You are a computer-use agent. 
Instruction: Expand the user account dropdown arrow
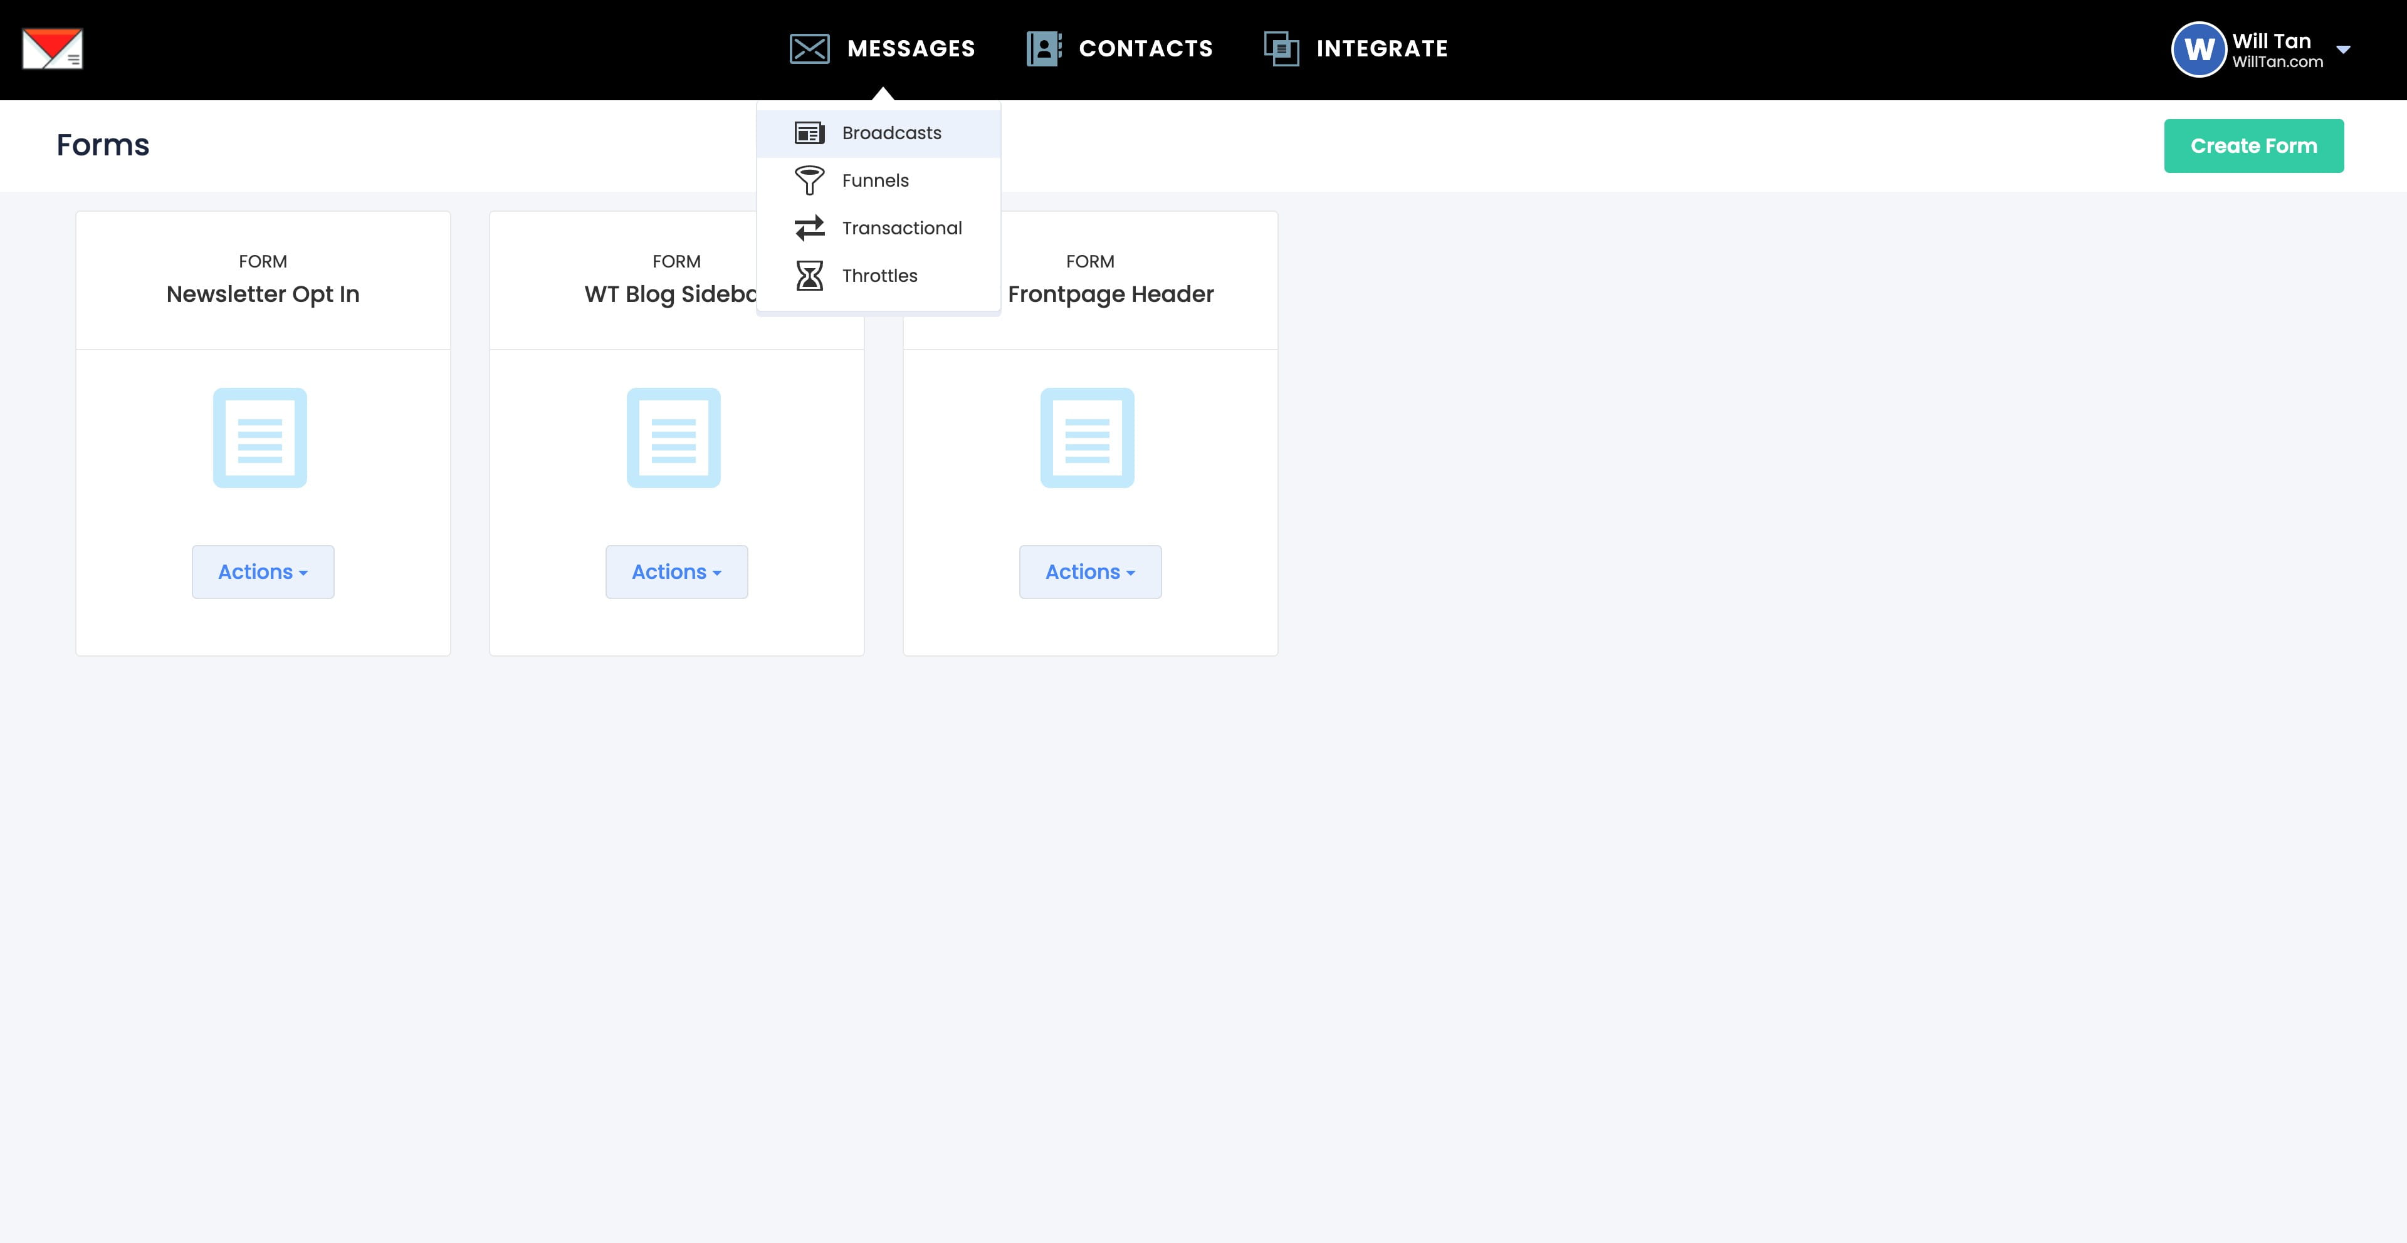2344,49
